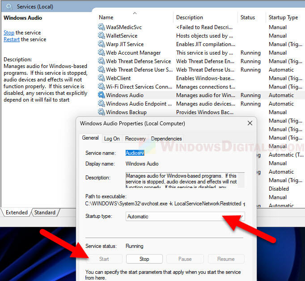Click the Windows Backup service gear icon
The image size is (305, 281).
pos(102,112)
